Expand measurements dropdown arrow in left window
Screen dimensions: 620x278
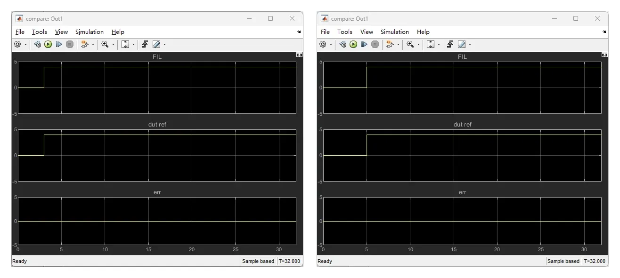coord(164,45)
